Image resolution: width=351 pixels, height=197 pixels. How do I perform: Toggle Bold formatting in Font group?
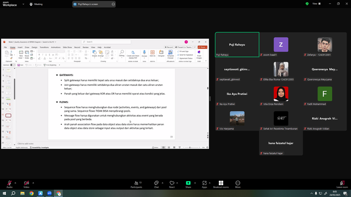click(39, 55)
